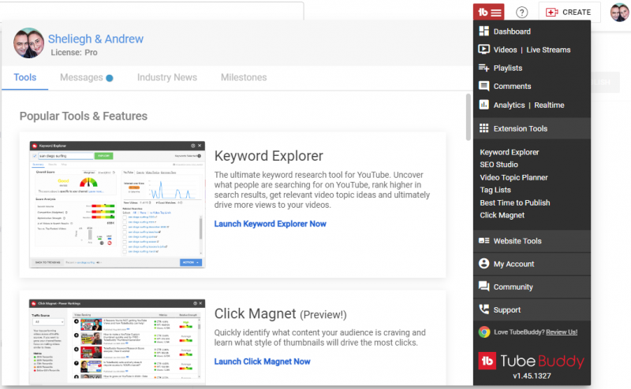Click the Community chat icon
Viewport: 631px width, 389px height.
click(484, 287)
